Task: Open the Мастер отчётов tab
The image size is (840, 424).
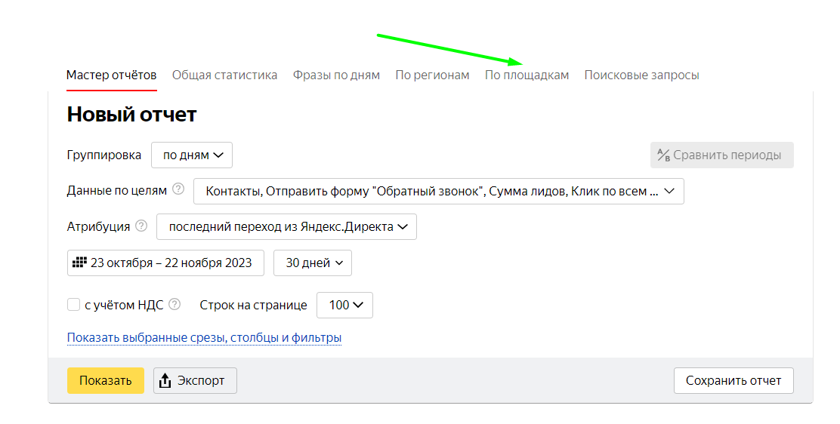Action: click(112, 75)
